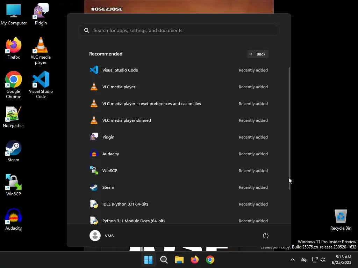This screenshot has width=358, height=268.
Task: Open VLC media player - reset preferences entry
Action: (179, 103)
